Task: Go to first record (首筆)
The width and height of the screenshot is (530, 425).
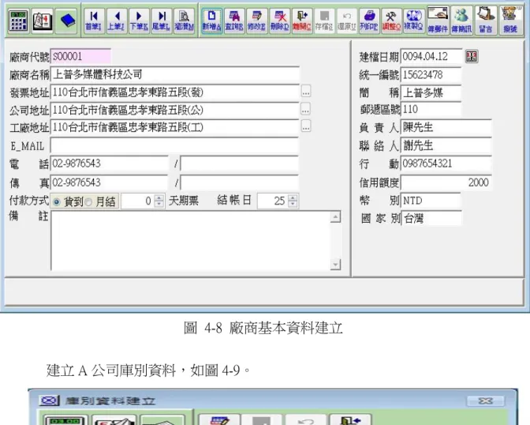Action: 93,21
